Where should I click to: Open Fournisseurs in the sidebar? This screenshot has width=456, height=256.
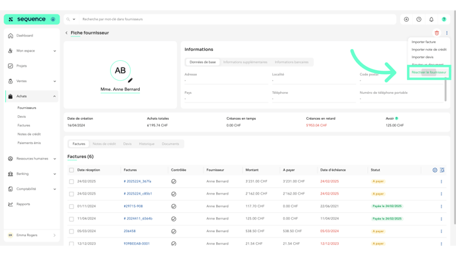(x=27, y=108)
